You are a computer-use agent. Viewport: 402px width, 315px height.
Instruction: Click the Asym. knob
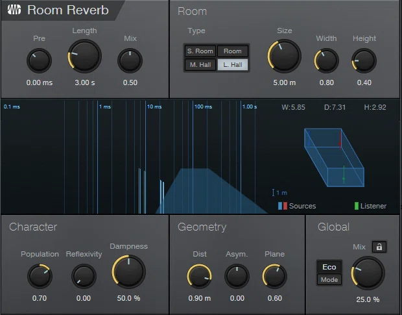point(237,276)
